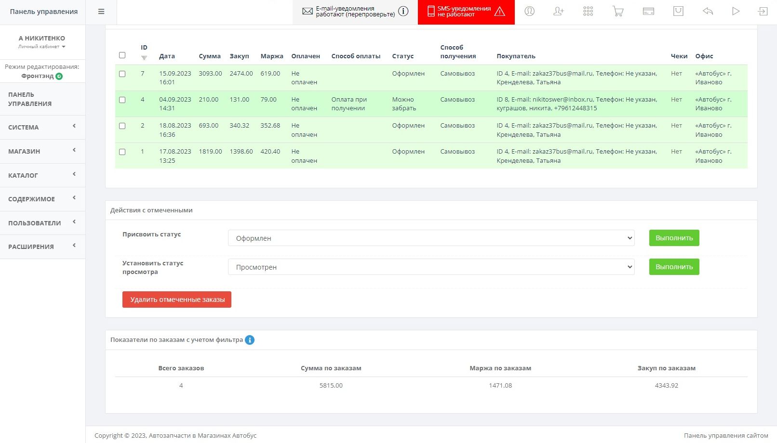This screenshot has height=443, width=777.
Task: Click the play arrow icon in header
Action: point(736,12)
